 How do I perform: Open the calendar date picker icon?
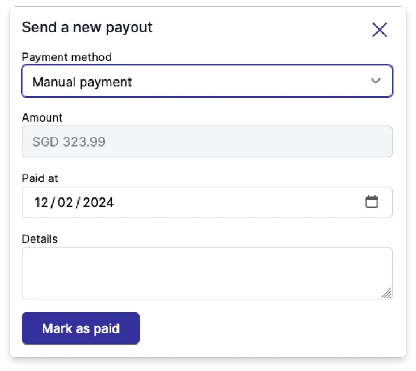[x=371, y=202]
